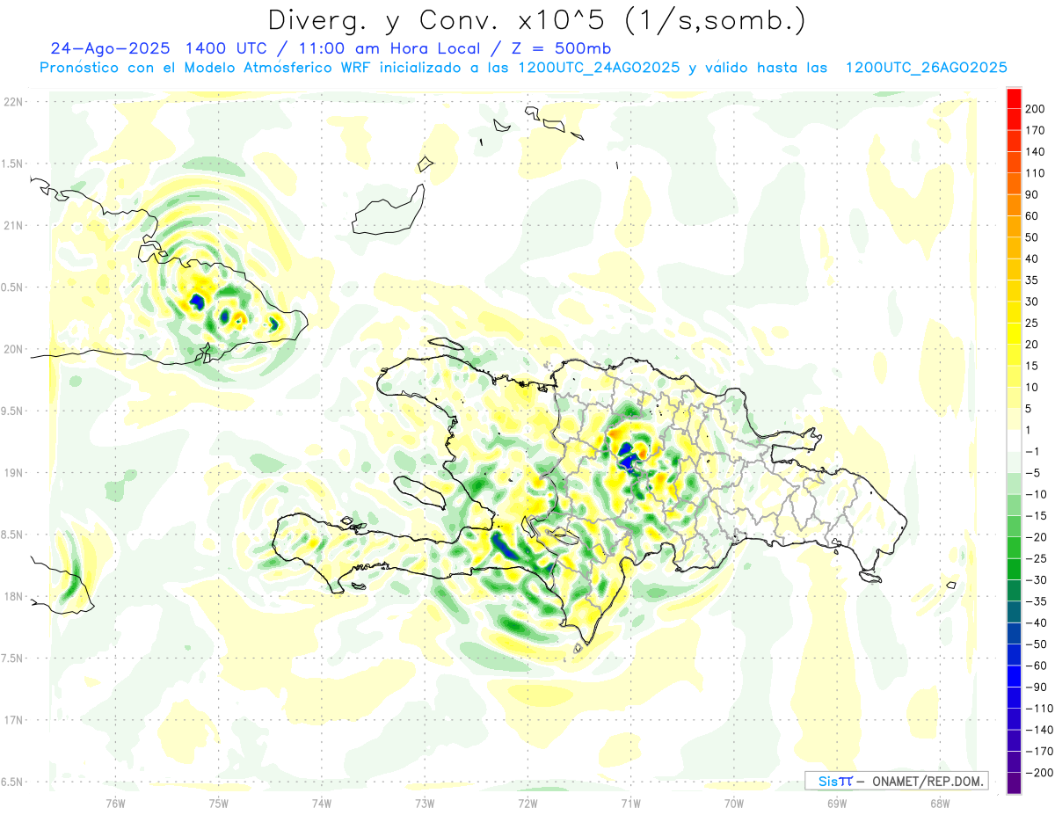Viewport: 1055px width, 815px height.
Task: Click the '18N' latitude label
Action: point(12,597)
